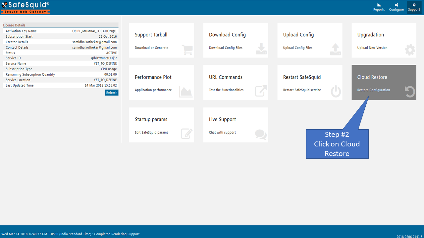Open the Support section in top bar
The height and width of the screenshot is (238, 424).
click(x=414, y=7)
